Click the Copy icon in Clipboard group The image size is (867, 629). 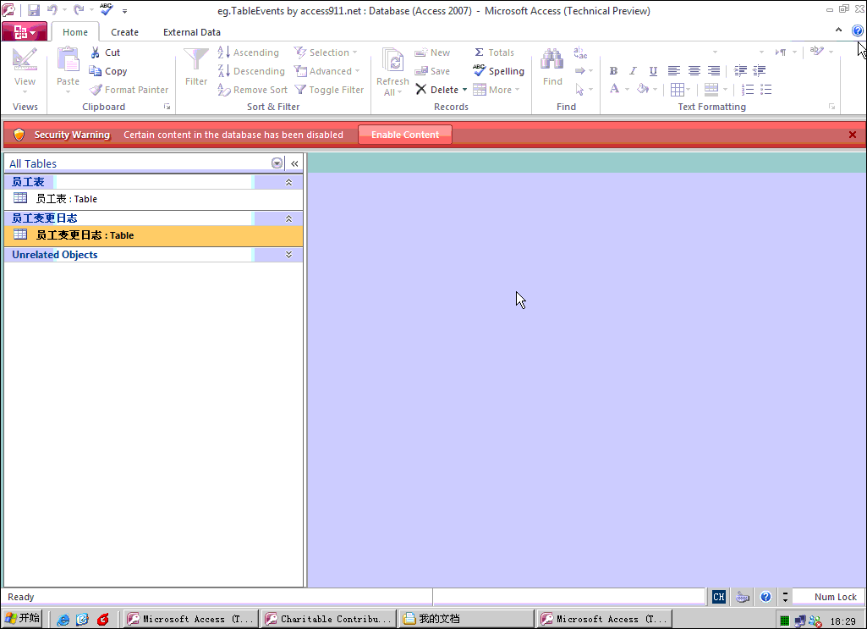pyautogui.click(x=95, y=71)
